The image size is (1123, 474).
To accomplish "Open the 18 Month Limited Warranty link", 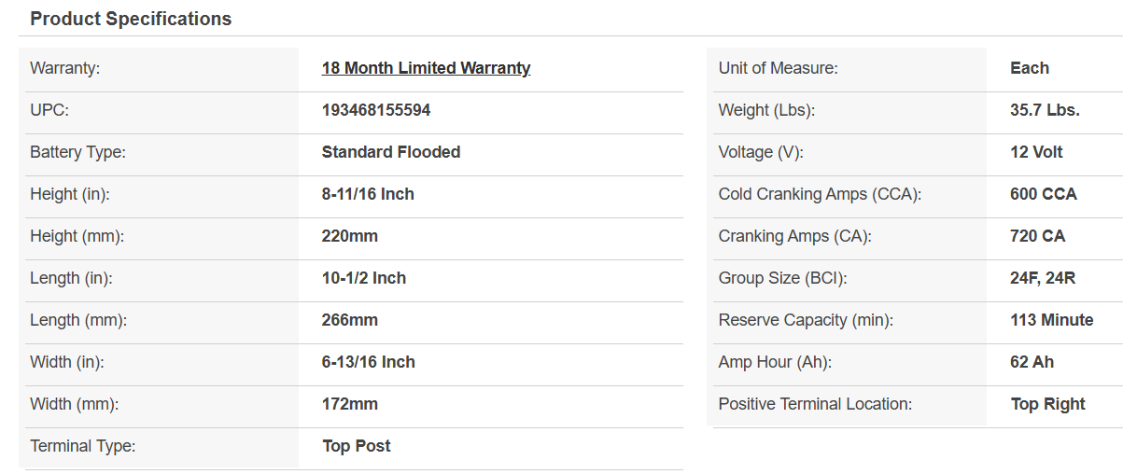I will (426, 68).
